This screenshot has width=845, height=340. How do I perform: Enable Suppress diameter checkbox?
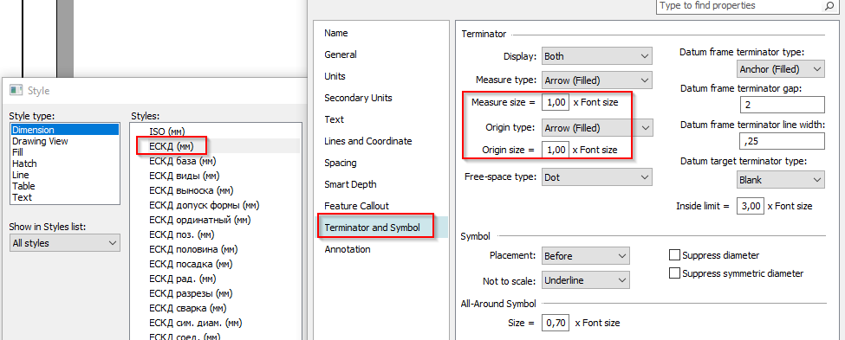click(674, 255)
